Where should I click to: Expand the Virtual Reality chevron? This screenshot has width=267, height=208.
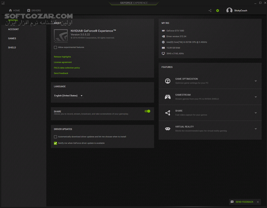[x=256, y=129]
